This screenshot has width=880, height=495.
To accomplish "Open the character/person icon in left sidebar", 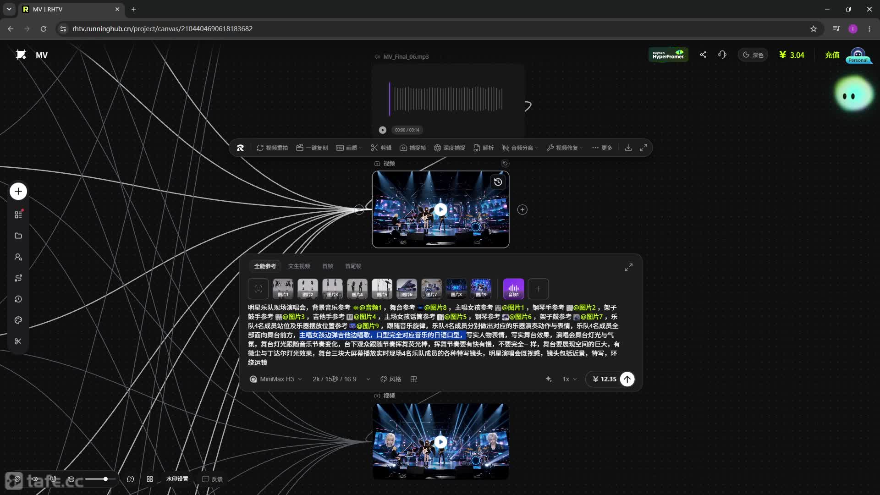I will [18, 257].
